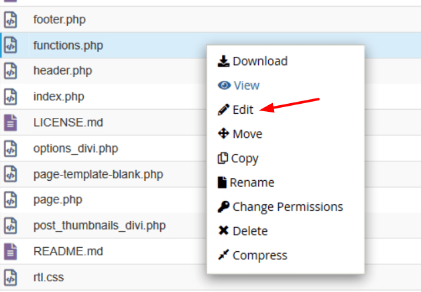Click the purple LICENSE.md document icon
This screenshot has height=292, width=421.
click(x=11, y=123)
